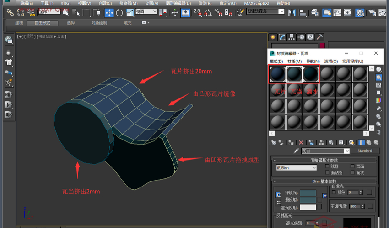
Task: Click Get Material icon in material editor
Action: pos(273,142)
